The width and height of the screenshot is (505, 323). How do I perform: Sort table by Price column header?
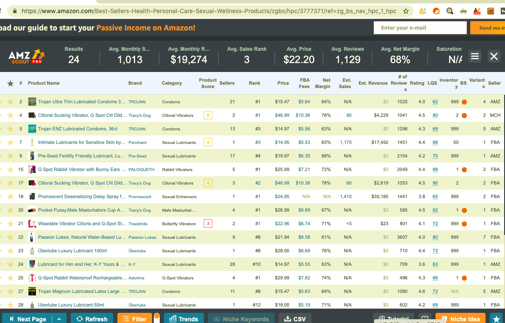click(283, 83)
